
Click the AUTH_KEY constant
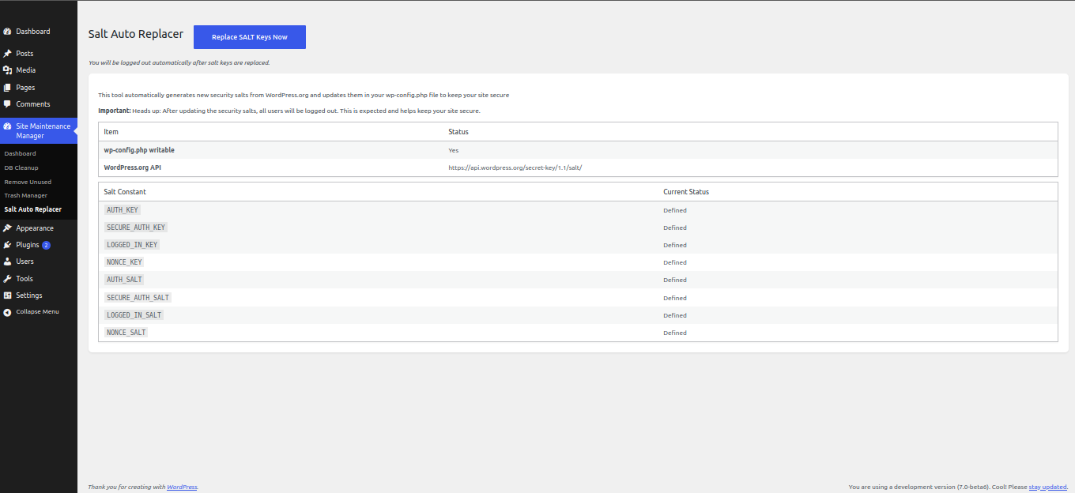click(123, 210)
